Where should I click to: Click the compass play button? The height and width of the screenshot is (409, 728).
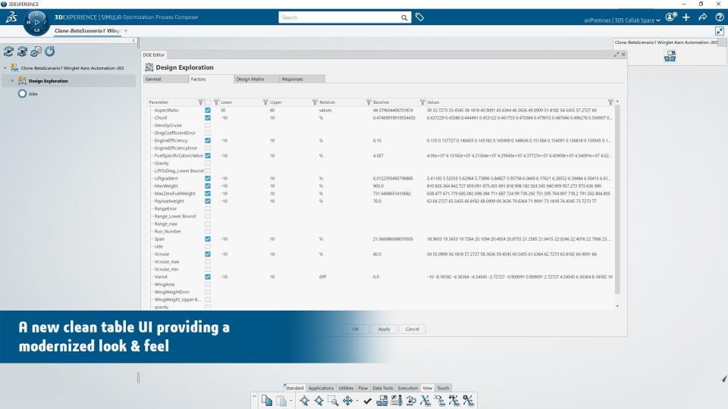tap(36, 22)
